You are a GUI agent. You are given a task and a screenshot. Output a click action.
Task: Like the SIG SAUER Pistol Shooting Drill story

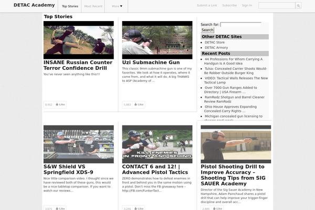point(217,208)
